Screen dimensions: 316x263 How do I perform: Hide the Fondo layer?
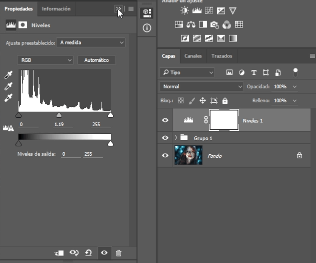point(165,155)
